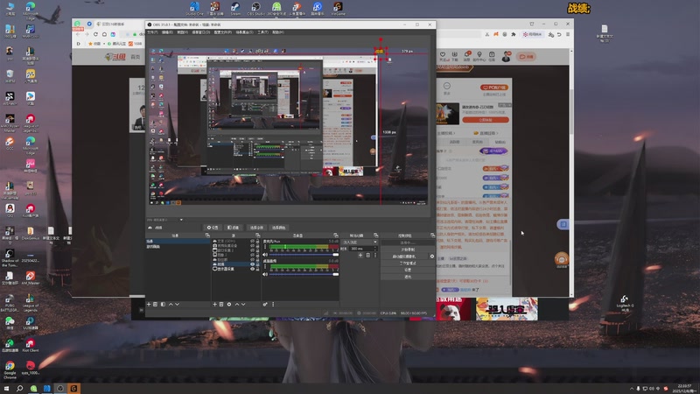Adjust 桌面音频 volume slider
This screenshot has width=700, height=394.
tap(304, 274)
